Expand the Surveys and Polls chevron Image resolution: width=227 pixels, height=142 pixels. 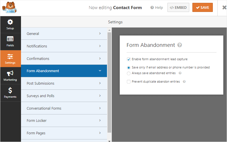pyautogui.click(x=100, y=96)
